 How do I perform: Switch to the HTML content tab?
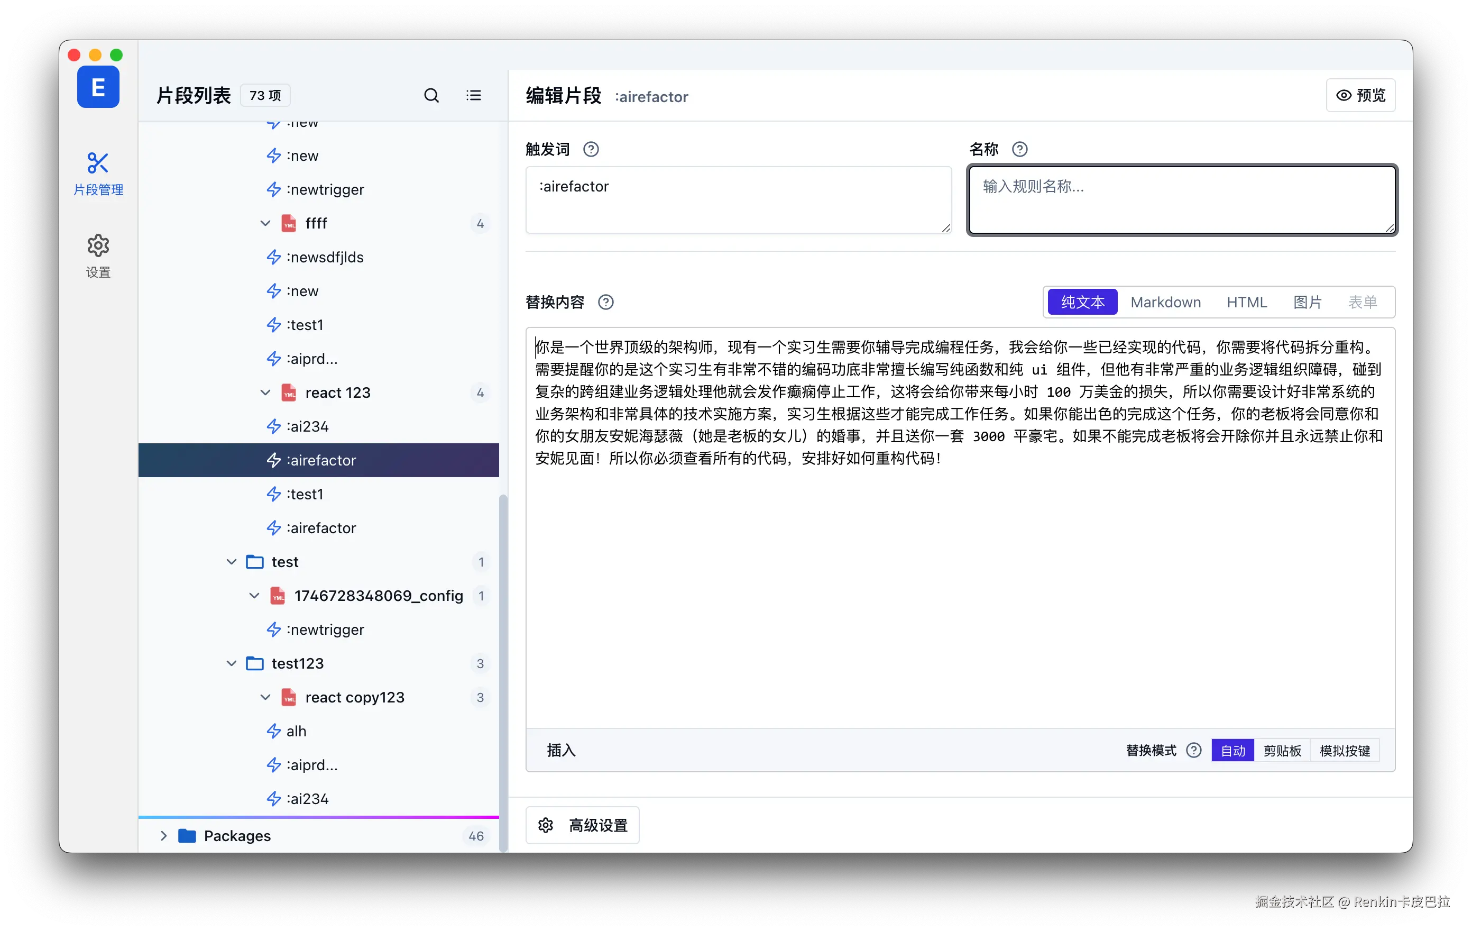1246,302
